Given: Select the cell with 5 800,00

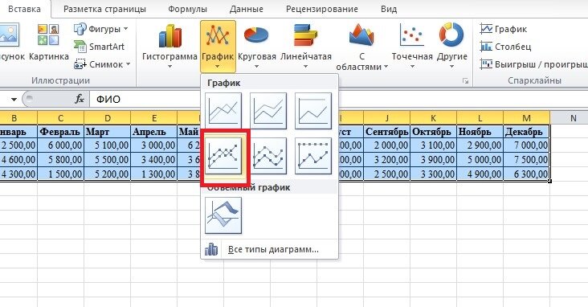Looking at the screenshot, I should [x=61, y=159].
